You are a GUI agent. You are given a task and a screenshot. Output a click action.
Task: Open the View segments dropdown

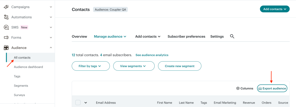pos(134,66)
